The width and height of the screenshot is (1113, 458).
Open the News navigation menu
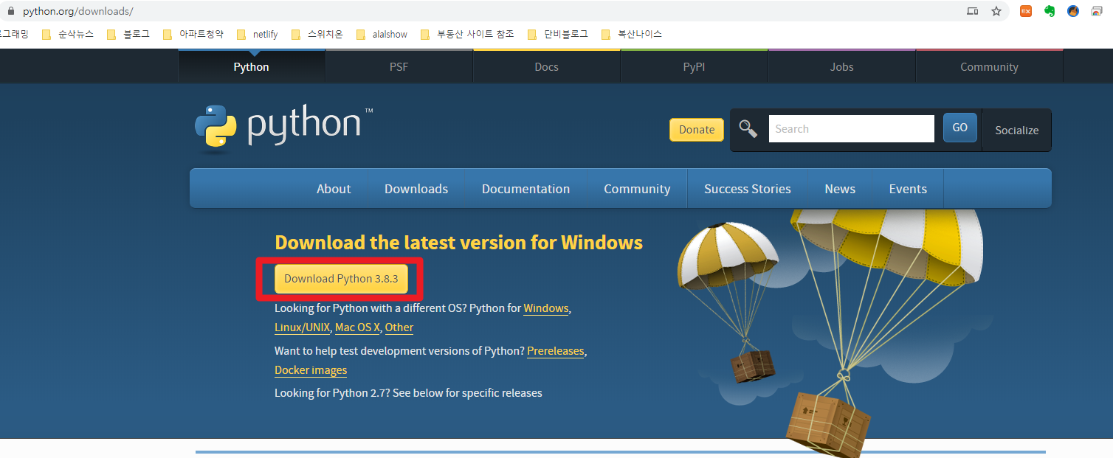pos(840,189)
